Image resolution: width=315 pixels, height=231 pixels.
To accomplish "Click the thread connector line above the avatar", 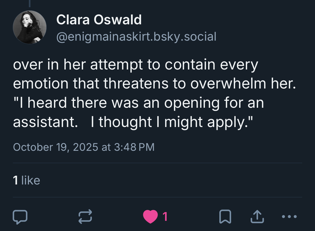I will 30,3.
